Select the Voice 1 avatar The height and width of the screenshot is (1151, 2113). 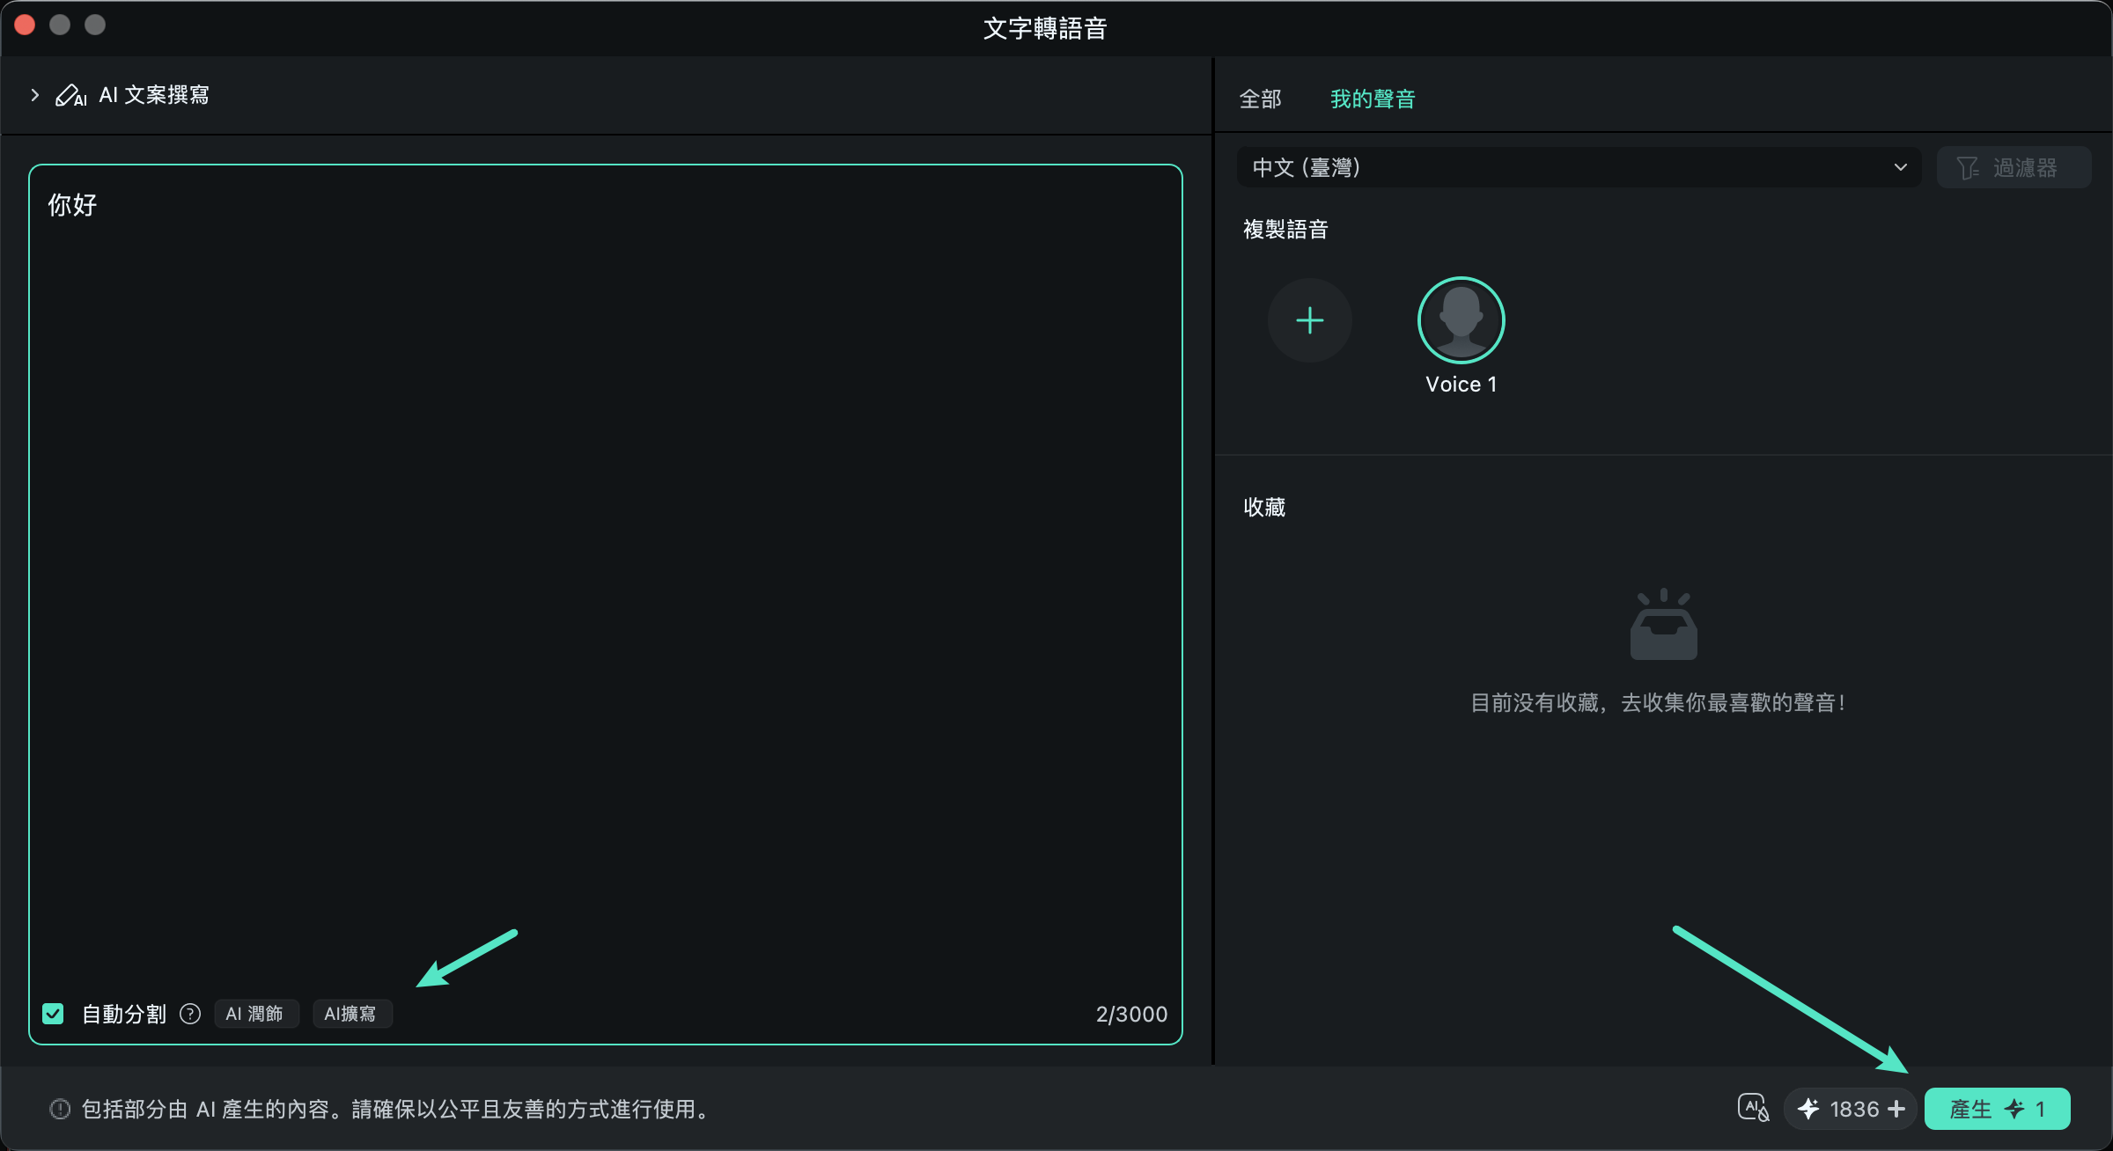click(1461, 320)
